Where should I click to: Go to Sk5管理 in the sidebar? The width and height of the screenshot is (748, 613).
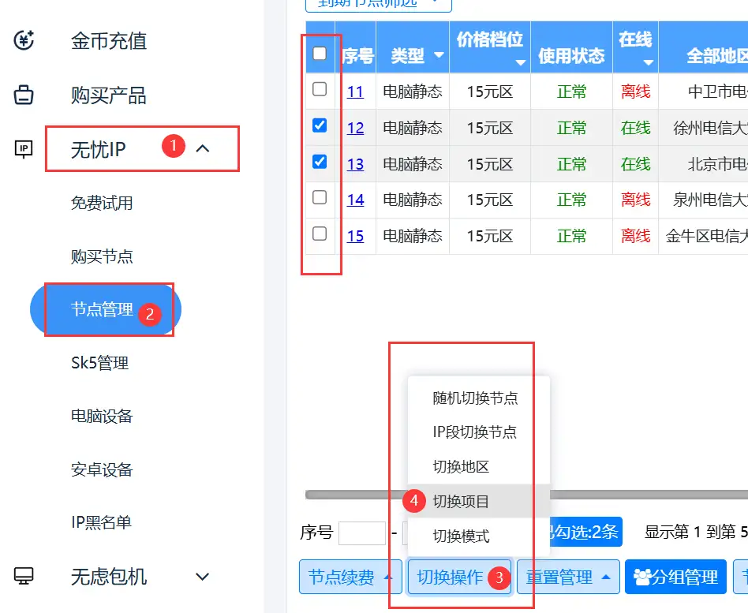99,363
